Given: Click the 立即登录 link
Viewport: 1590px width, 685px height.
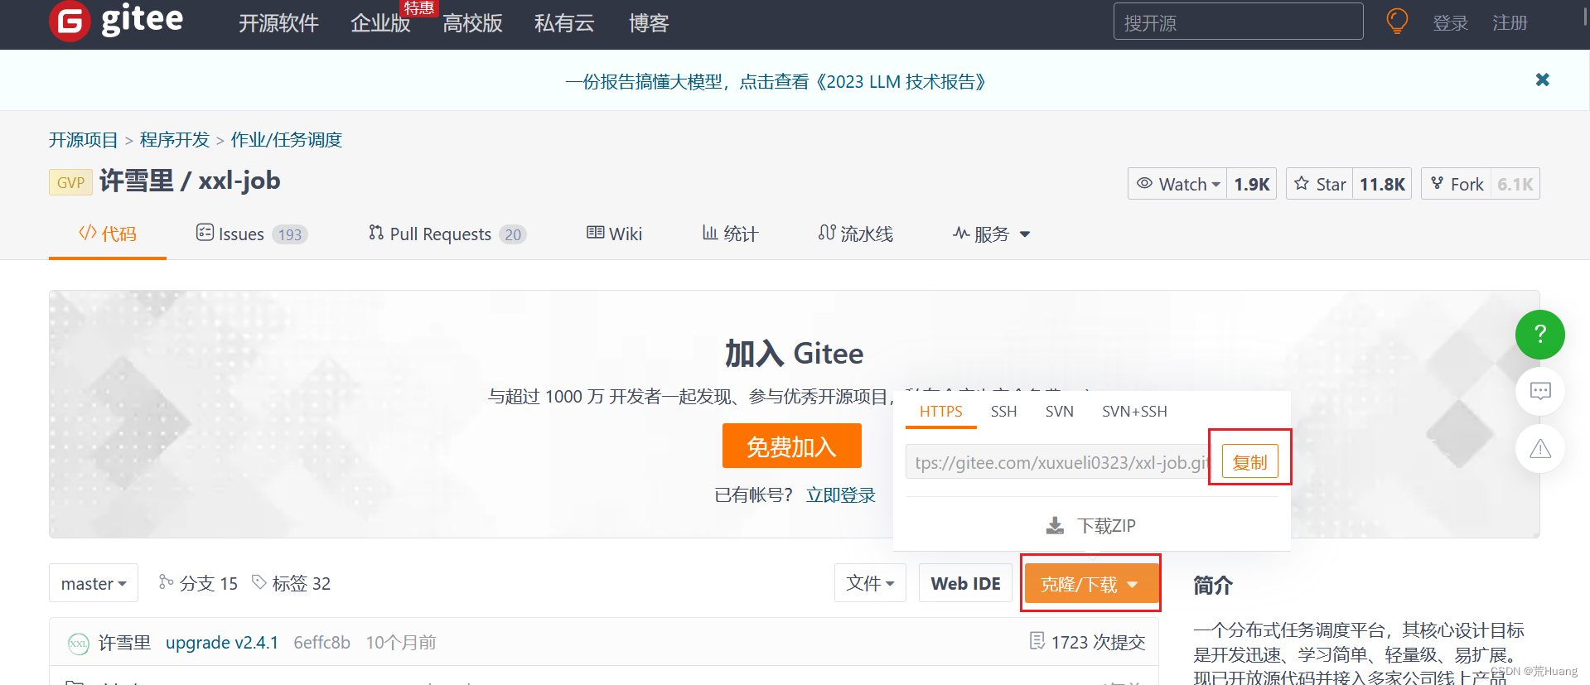Looking at the screenshot, I should (841, 495).
